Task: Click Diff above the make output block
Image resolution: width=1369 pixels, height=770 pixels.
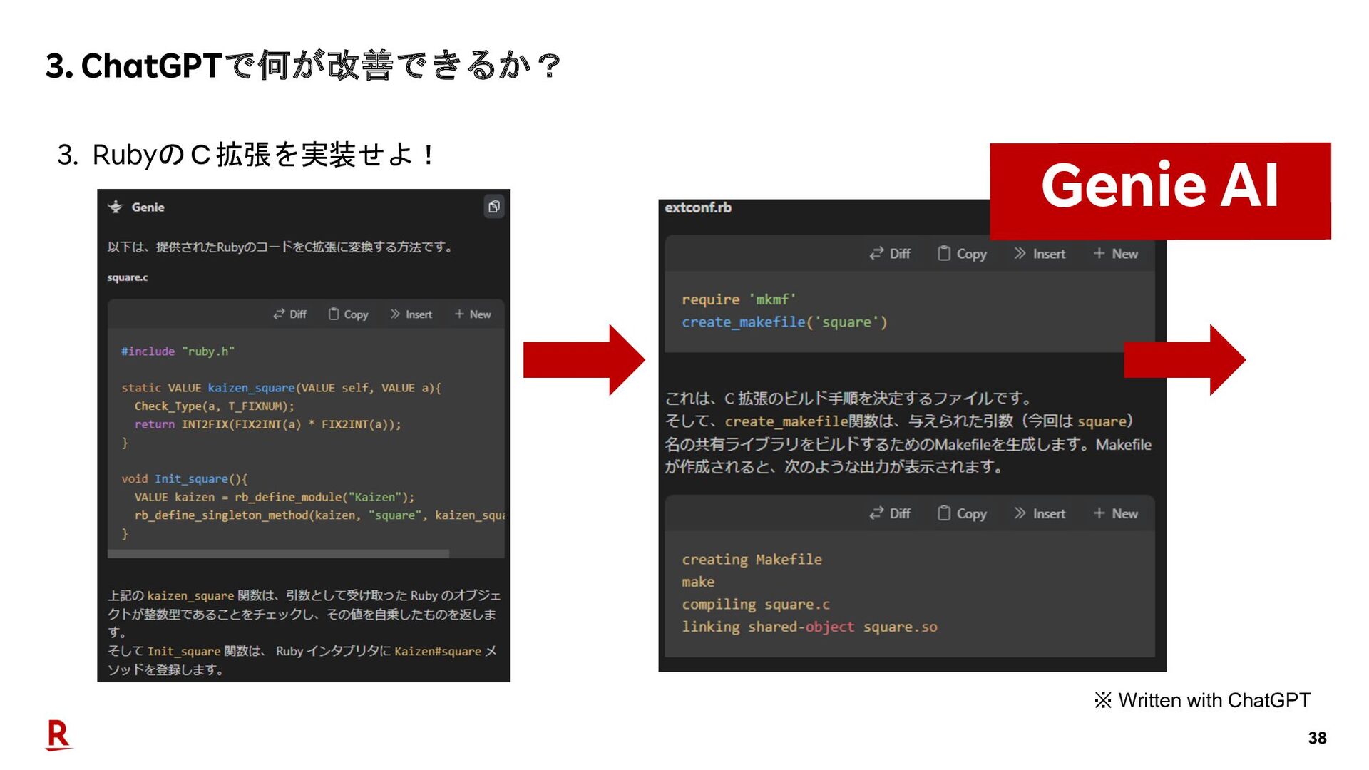Action: (889, 513)
